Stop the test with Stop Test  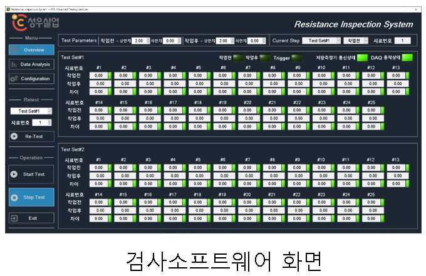pos(31,197)
